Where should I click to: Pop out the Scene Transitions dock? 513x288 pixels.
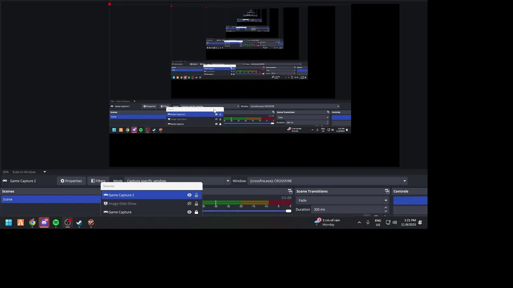(387, 191)
